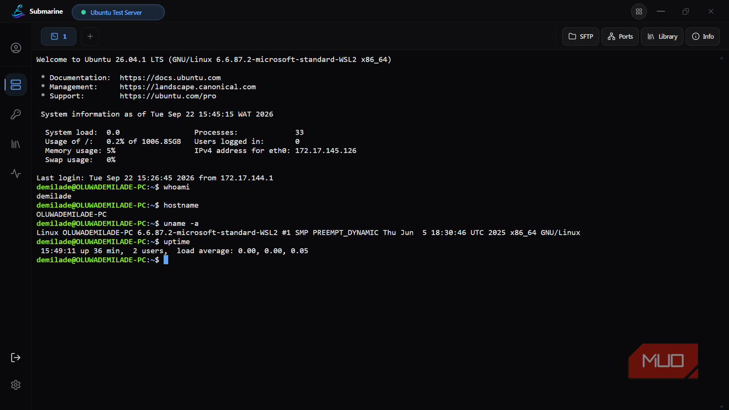Open the Ports forwarding panel
The image size is (729, 410).
pos(620,36)
